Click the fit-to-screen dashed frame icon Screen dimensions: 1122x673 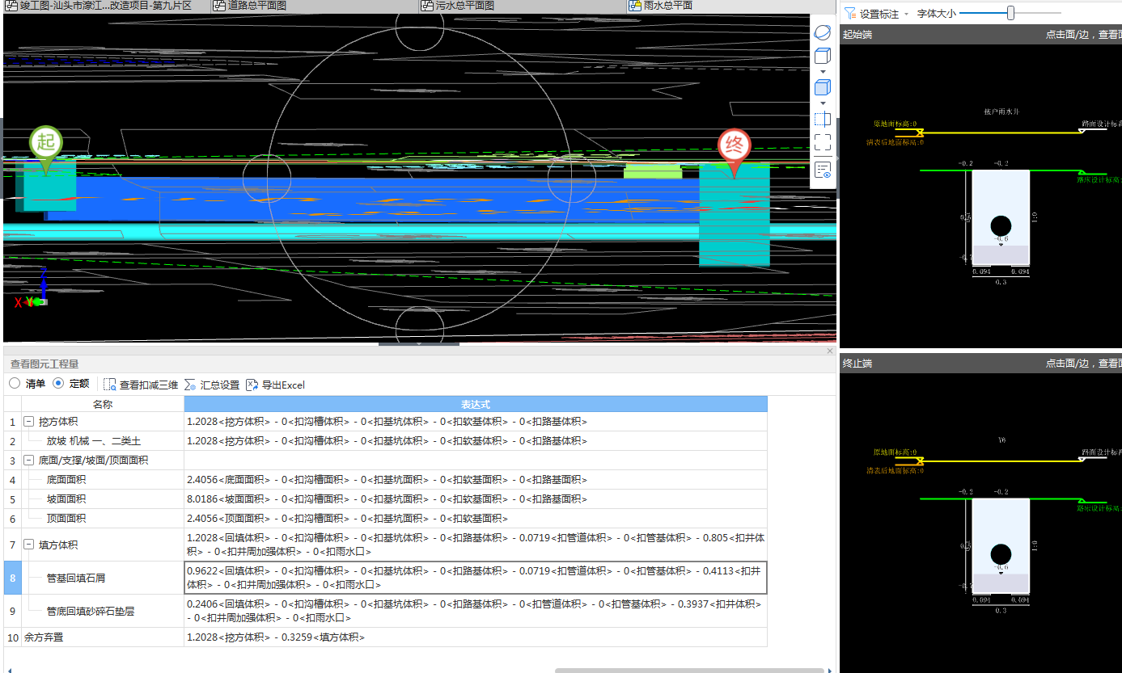[x=822, y=143]
